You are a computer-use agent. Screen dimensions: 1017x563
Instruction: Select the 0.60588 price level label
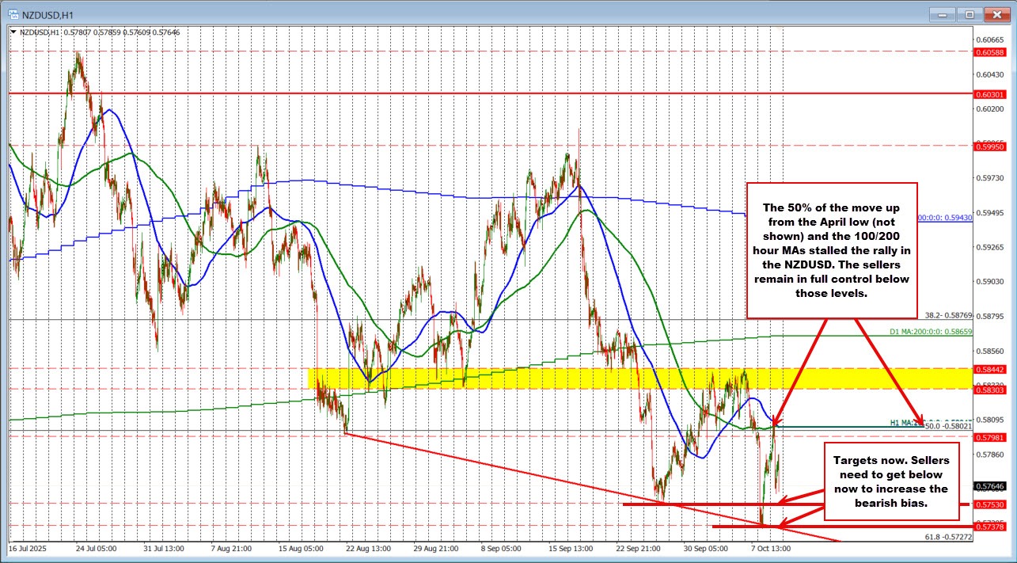tap(990, 52)
